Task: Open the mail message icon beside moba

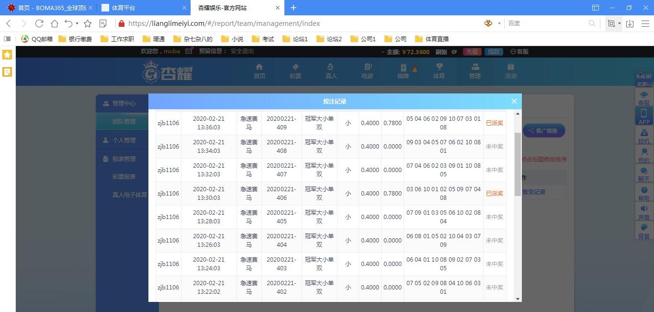Action: click(189, 50)
